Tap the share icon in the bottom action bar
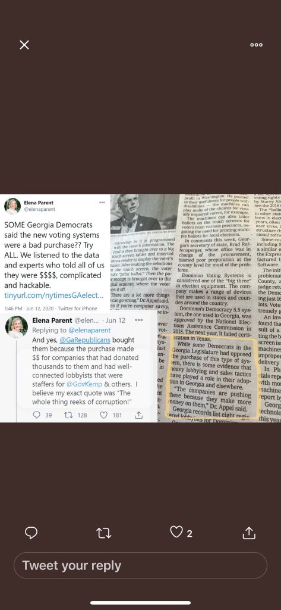The image size is (281, 610). 249,533
